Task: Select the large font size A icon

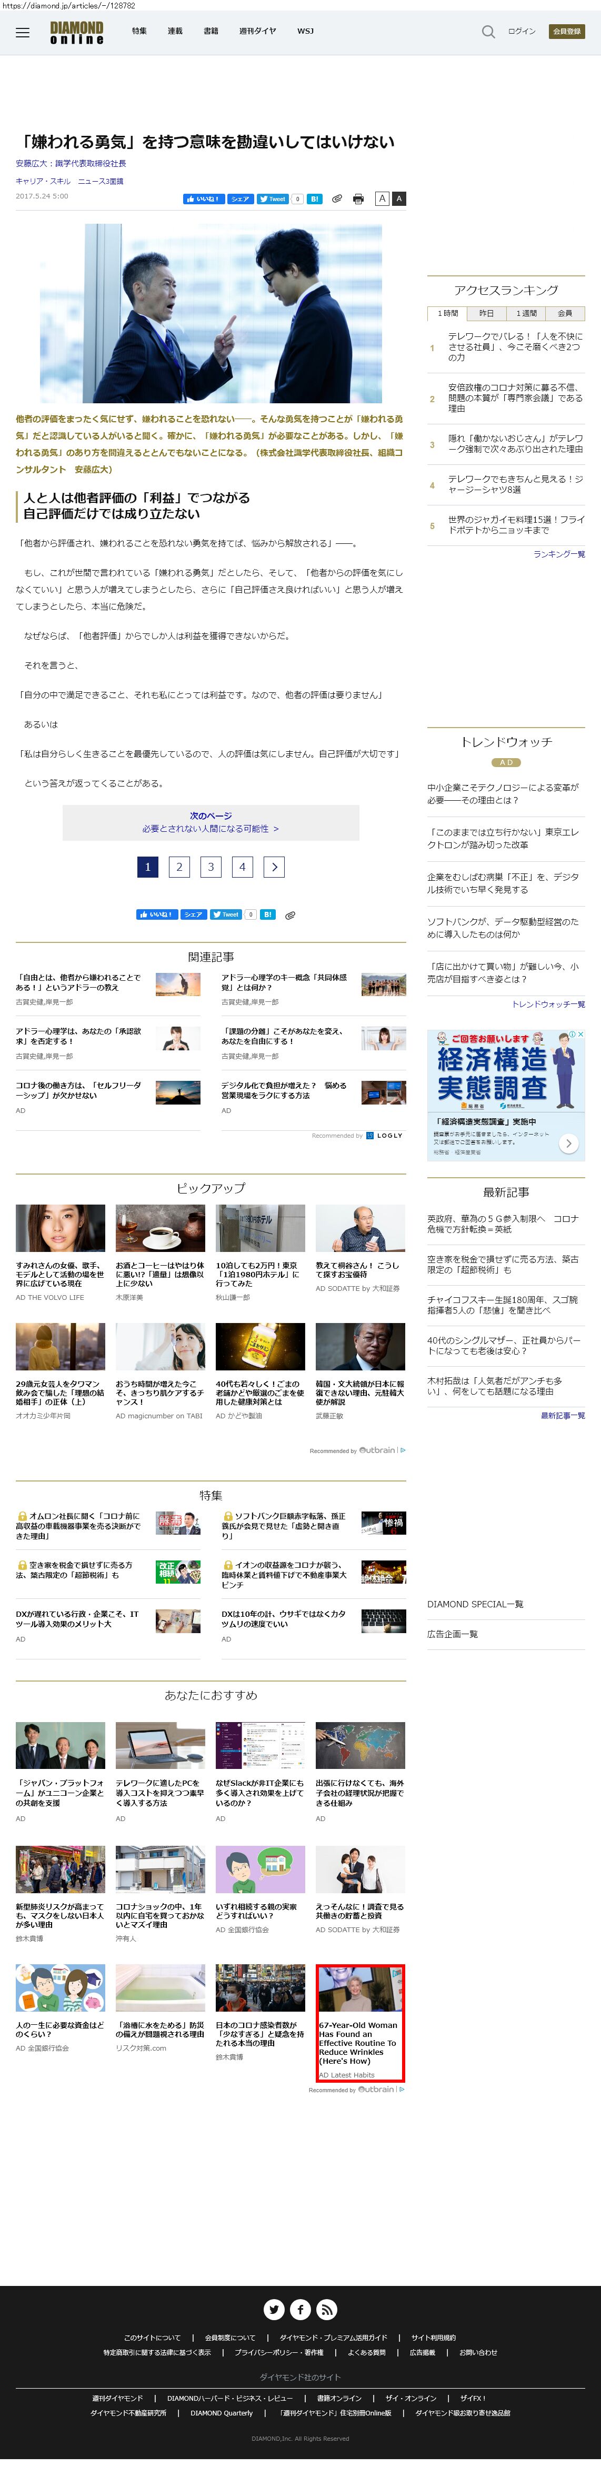Action: [x=399, y=199]
